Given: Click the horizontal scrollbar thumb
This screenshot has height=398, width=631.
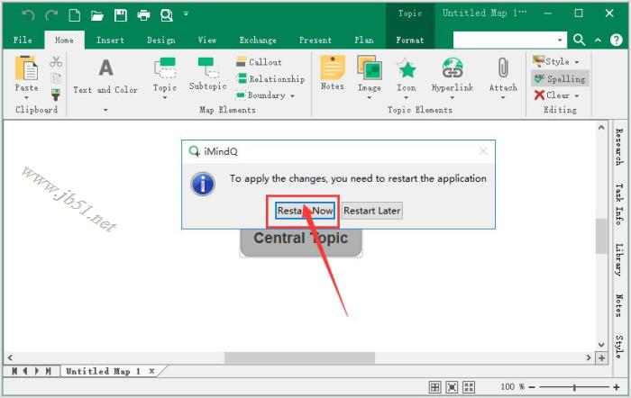Looking at the screenshot, I should 300,357.
